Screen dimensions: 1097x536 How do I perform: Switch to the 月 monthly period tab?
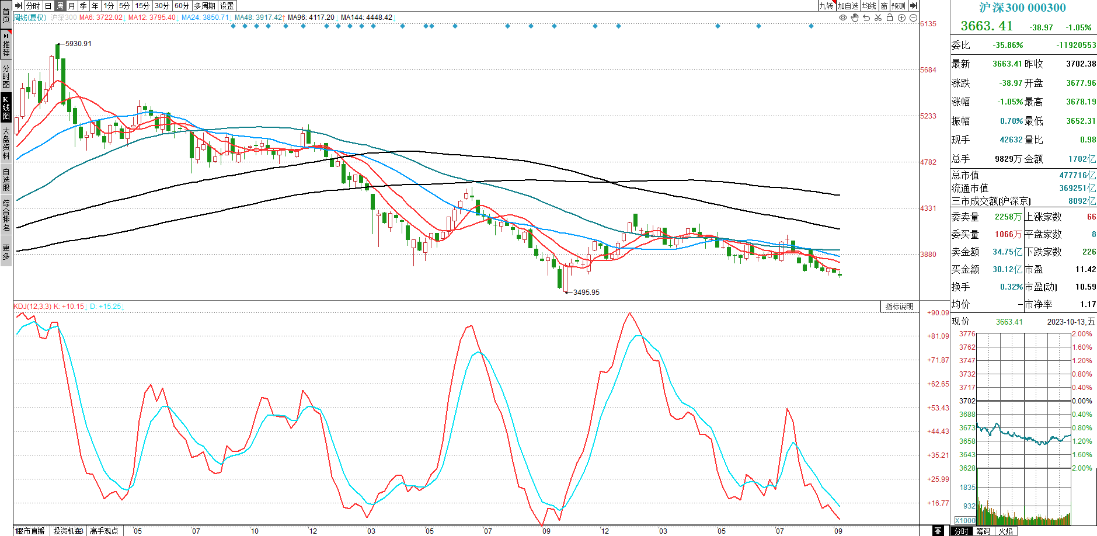(x=71, y=6)
